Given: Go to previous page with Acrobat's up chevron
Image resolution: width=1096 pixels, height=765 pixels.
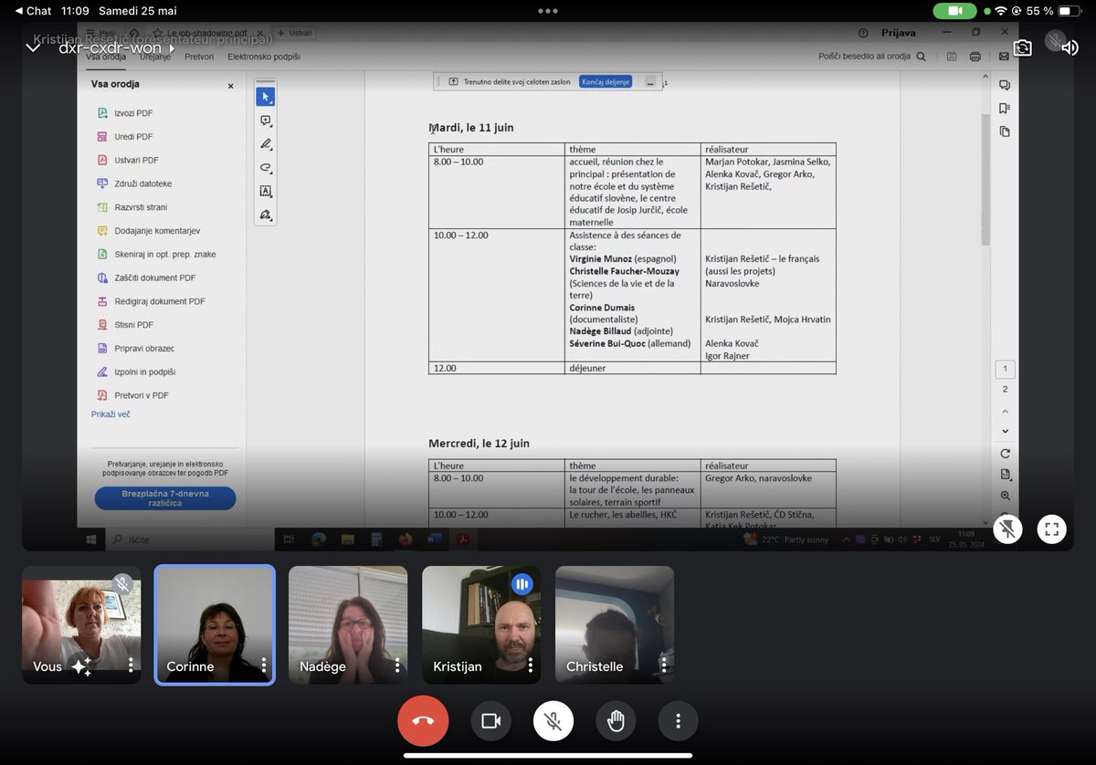Looking at the screenshot, I should [1006, 412].
